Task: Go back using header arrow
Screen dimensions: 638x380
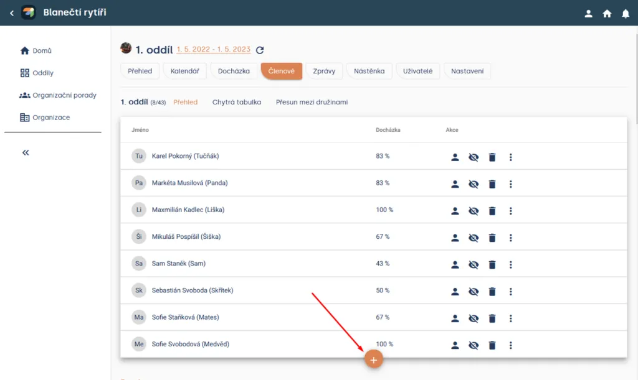Action: pos(12,13)
